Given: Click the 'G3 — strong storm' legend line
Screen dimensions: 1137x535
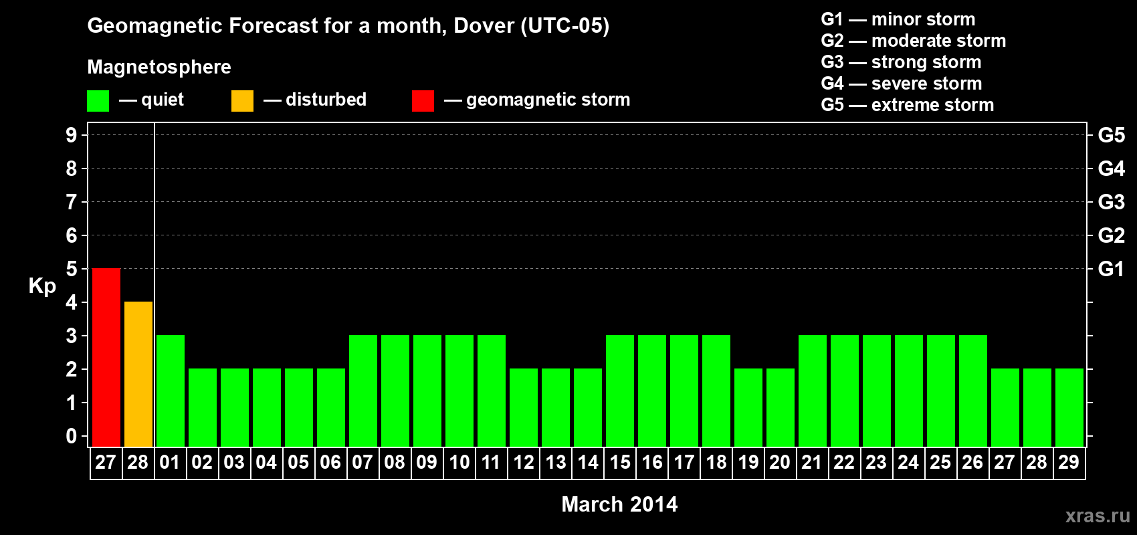Looking at the screenshot, I should click(x=901, y=62).
